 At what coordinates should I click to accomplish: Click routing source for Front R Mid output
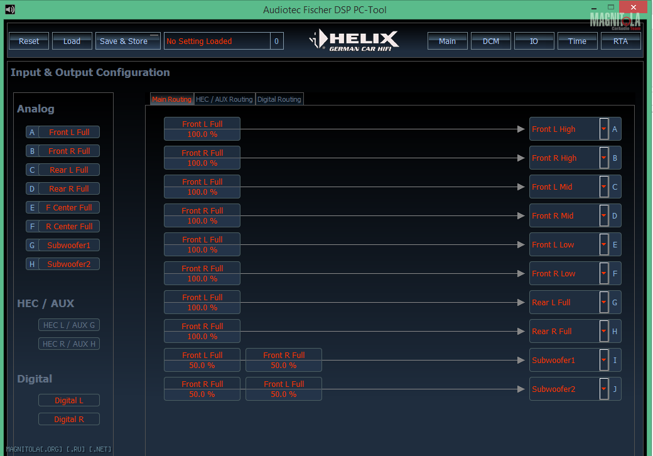(x=202, y=215)
